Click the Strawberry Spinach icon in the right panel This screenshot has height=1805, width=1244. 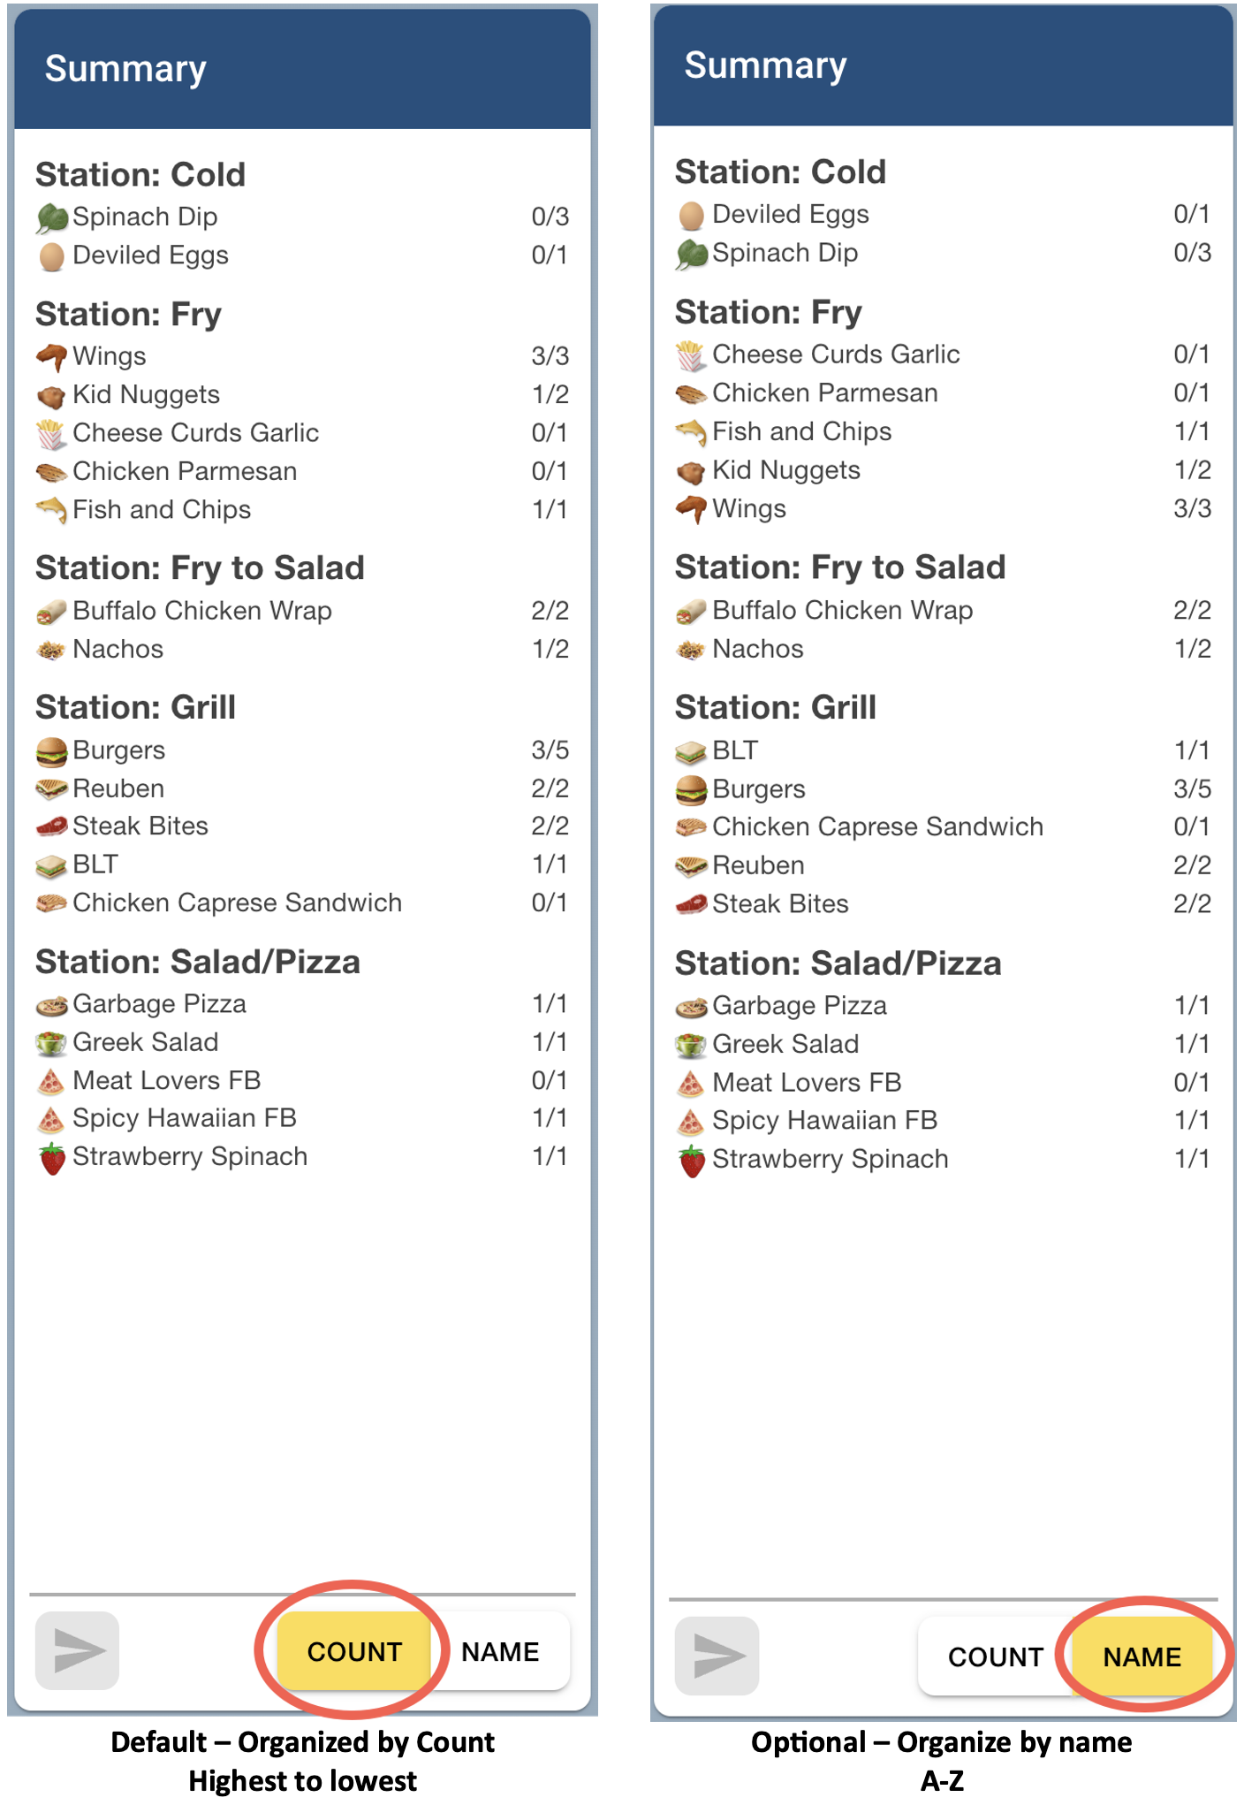click(x=692, y=1160)
